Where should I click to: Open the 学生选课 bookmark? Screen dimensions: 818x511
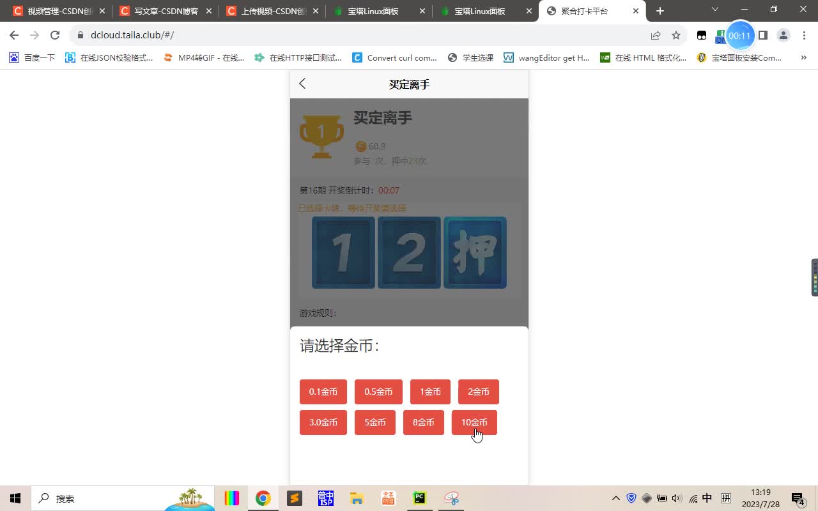470,57
